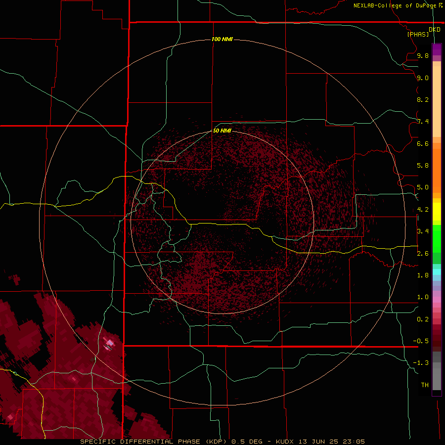This screenshot has height=445, width=445.
Task: Click the 5.8 scale value
Action: point(423,166)
